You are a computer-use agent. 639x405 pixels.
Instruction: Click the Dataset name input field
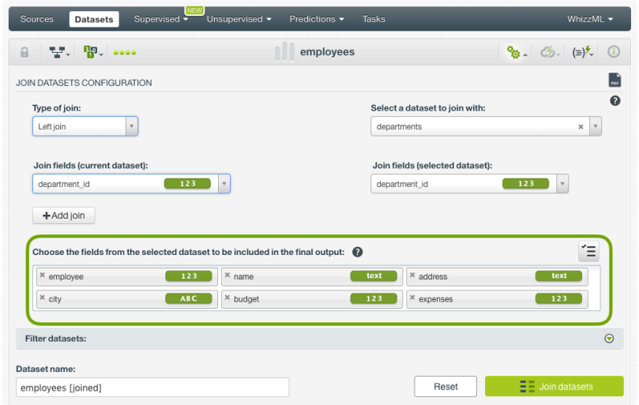coord(152,387)
